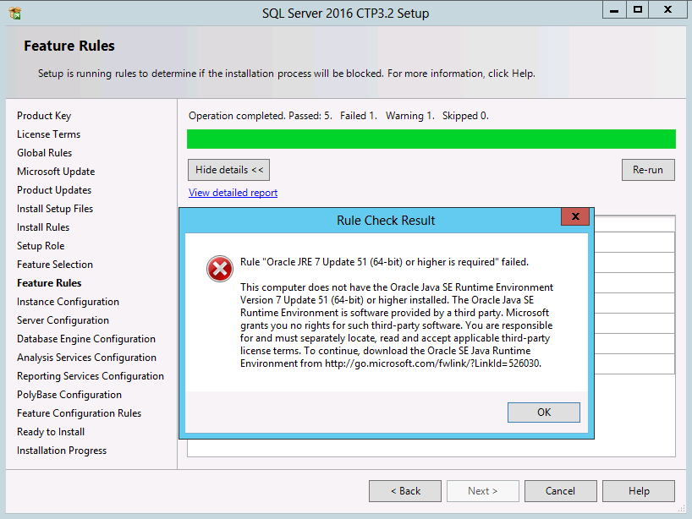Image resolution: width=692 pixels, height=519 pixels.
Task: Select the PolyBase Configuration step
Action: pyautogui.click(x=69, y=395)
